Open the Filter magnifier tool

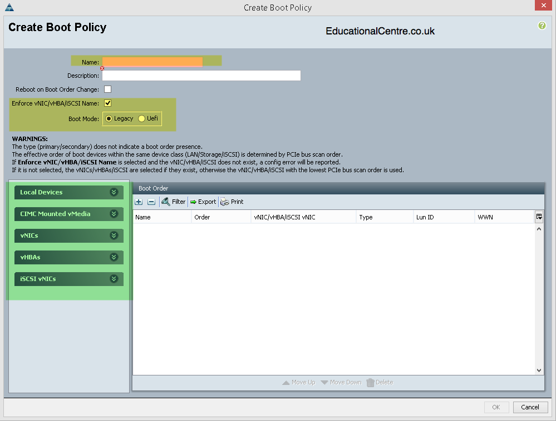click(x=174, y=202)
